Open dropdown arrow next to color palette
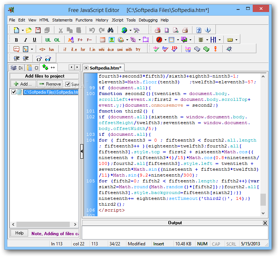279x257 pixels. [x=127, y=40]
